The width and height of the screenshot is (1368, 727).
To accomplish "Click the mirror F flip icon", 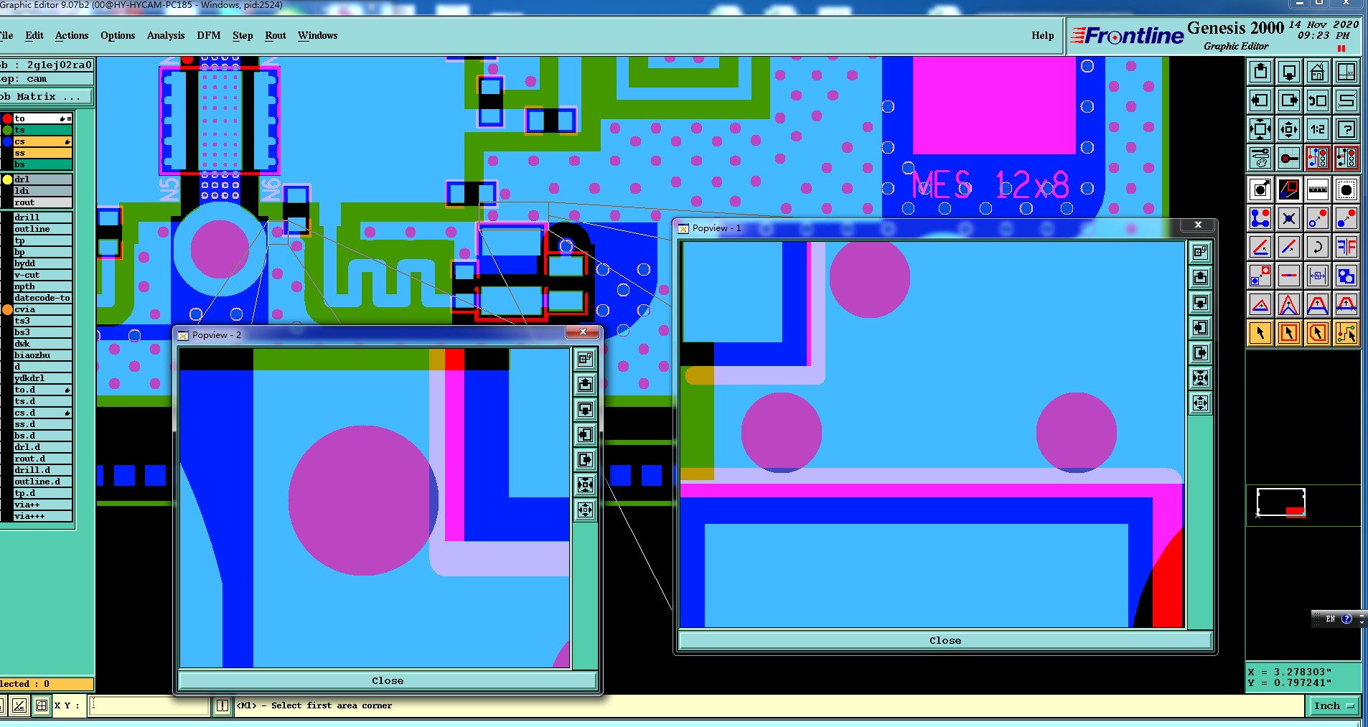I will (1346, 247).
